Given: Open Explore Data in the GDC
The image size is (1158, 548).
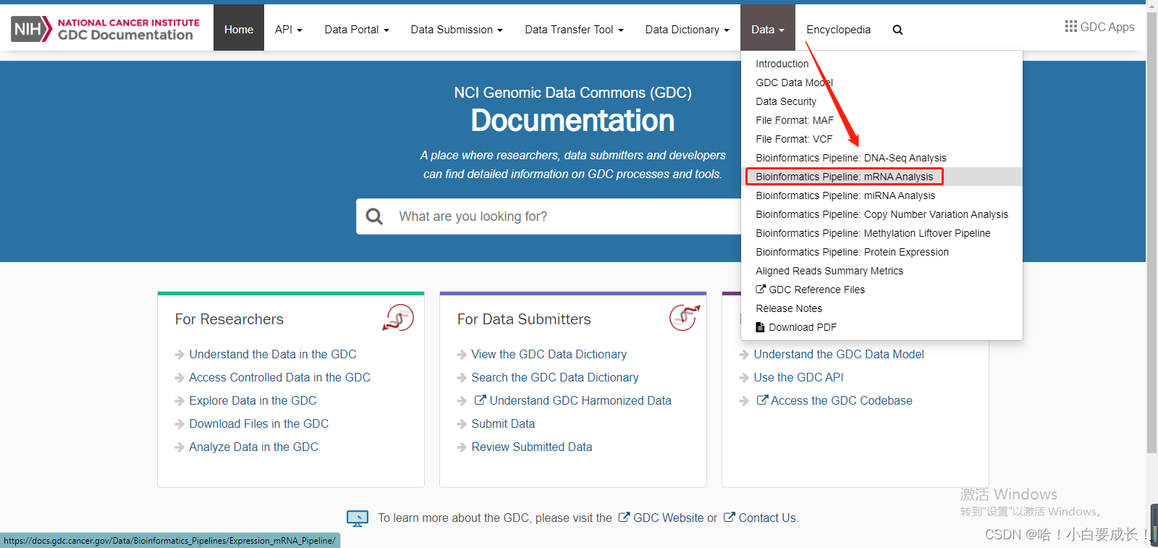Looking at the screenshot, I should click(253, 400).
